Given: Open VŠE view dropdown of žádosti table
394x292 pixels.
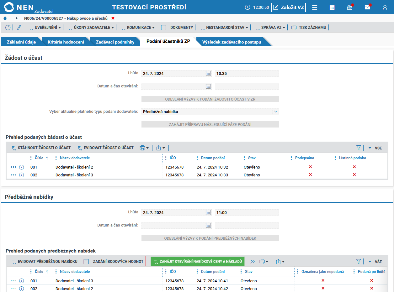Looking at the screenshot, I should click(x=375, y=148).
